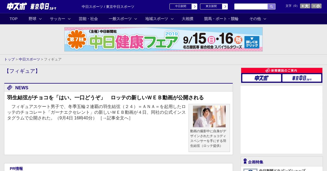
Task: Open the 中日新聞 link button
Action: pyautogui.click(x=181, y=7)
